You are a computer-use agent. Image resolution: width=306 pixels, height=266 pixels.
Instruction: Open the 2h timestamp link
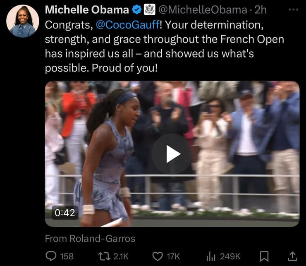coord(261,10)
